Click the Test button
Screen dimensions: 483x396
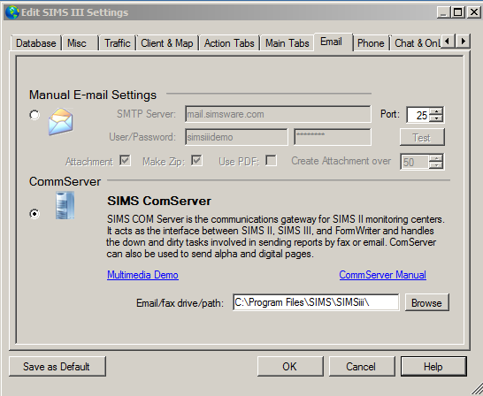tap(422, 137)
